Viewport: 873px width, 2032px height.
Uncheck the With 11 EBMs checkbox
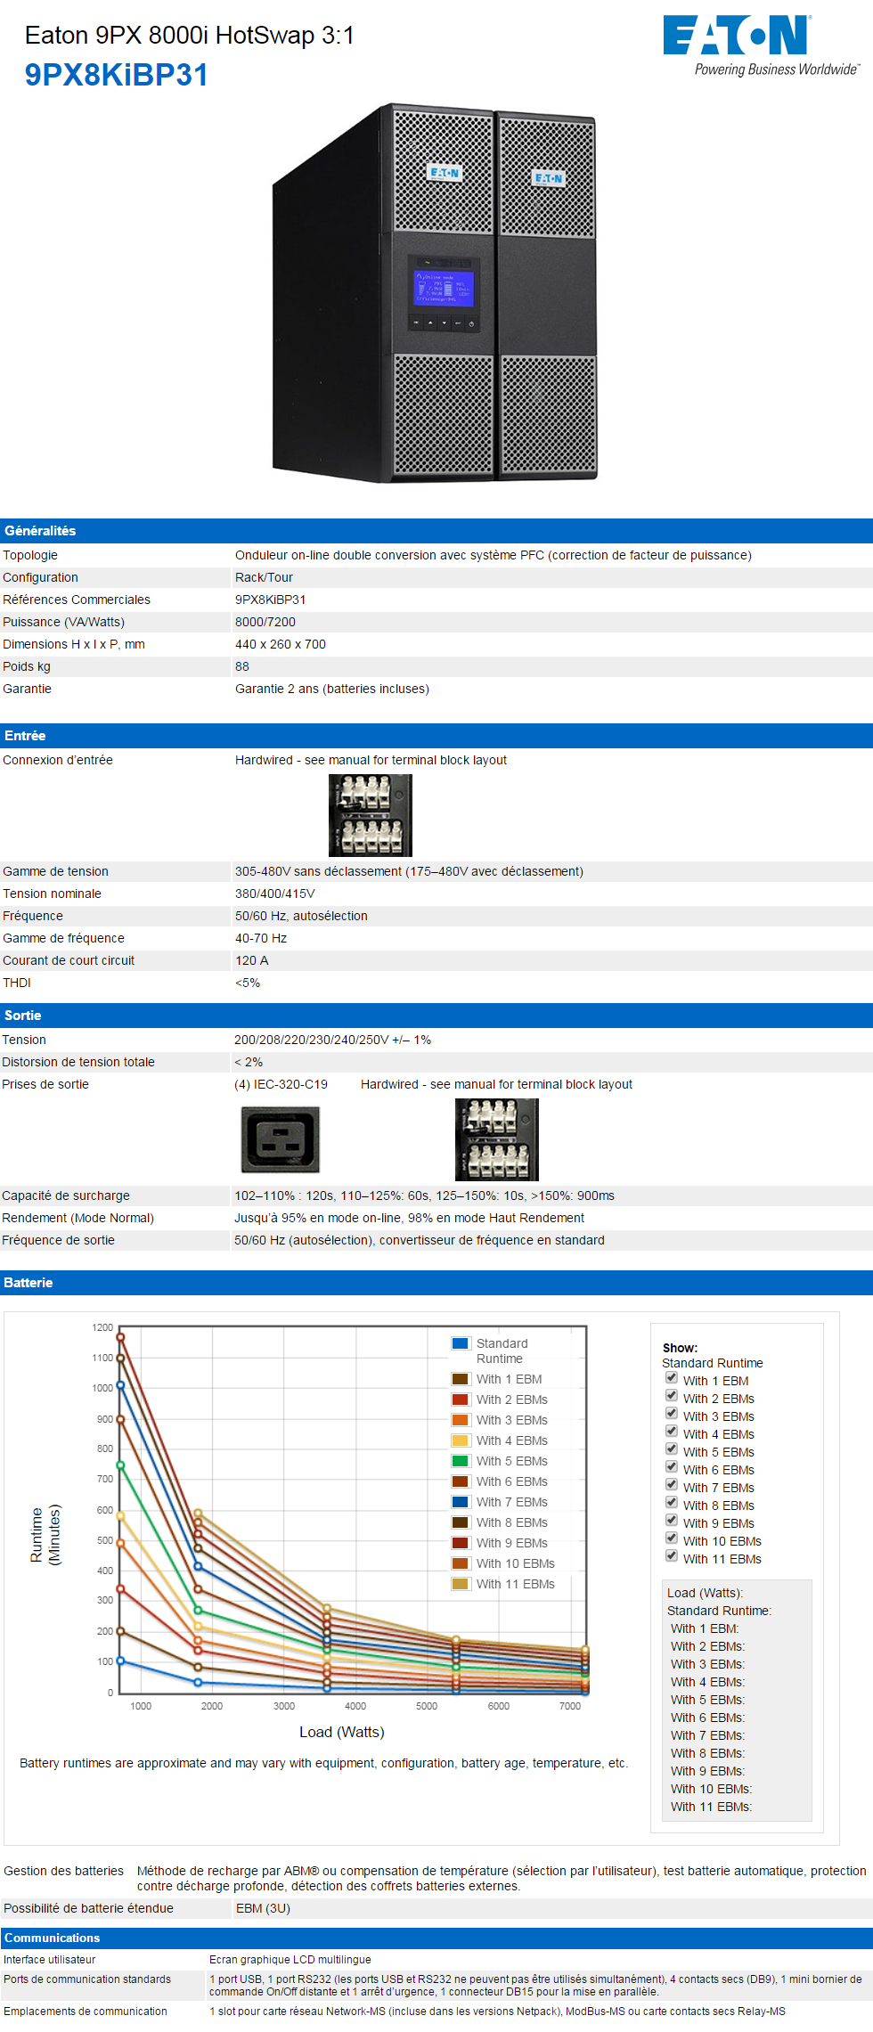672,1556
